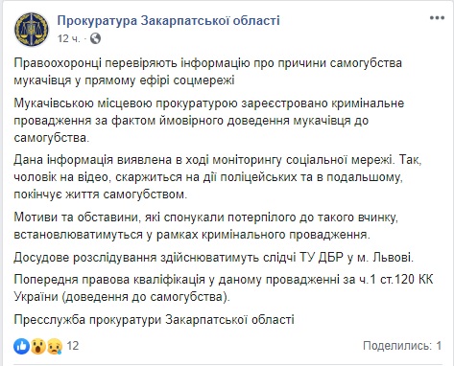Click the Wow reaction emoji icon
The image size is (454, 366).
pyautogui.click(x=37, y=346)
